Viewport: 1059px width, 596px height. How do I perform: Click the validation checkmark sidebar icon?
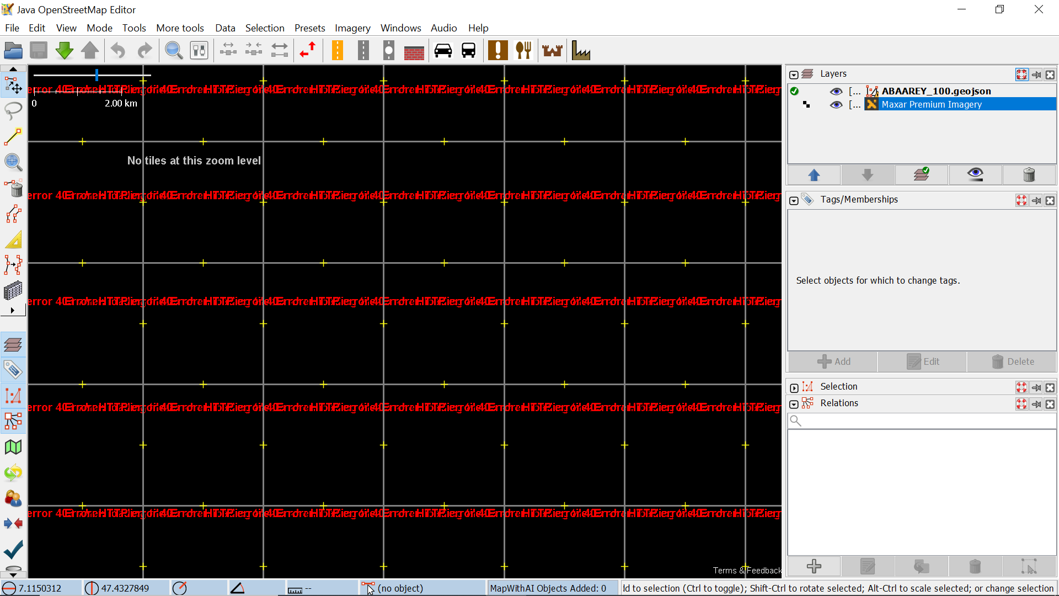[x=13, y=549]
